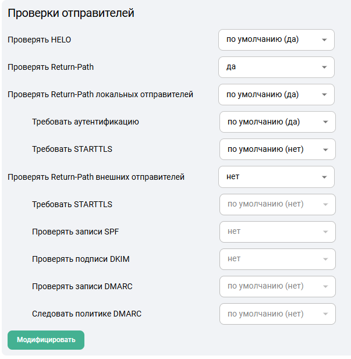This screenshot has height=359, width=351.
Task: Open the 'Проверять записи SPF' dropdown
Action: point(278,232)
